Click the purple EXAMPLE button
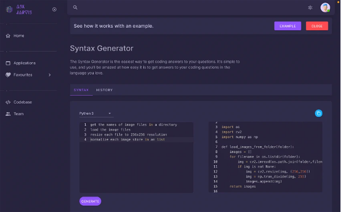Image resolution: width=341 pixels, height=212 pixels. coord(288,26)
